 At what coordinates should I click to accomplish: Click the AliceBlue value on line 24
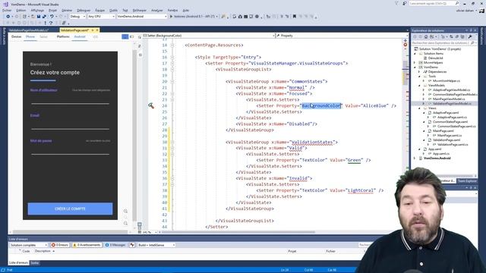pyautogui.click(x=374, y=106)
